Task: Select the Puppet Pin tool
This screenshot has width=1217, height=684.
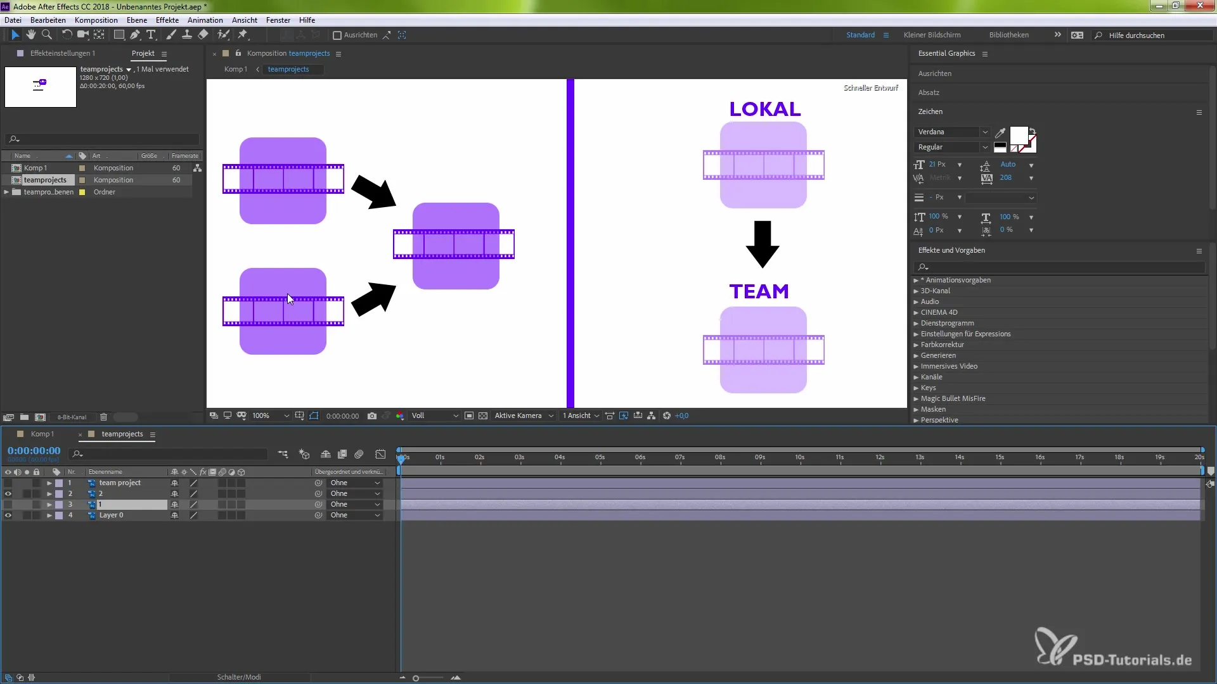Action: [243, 35]
